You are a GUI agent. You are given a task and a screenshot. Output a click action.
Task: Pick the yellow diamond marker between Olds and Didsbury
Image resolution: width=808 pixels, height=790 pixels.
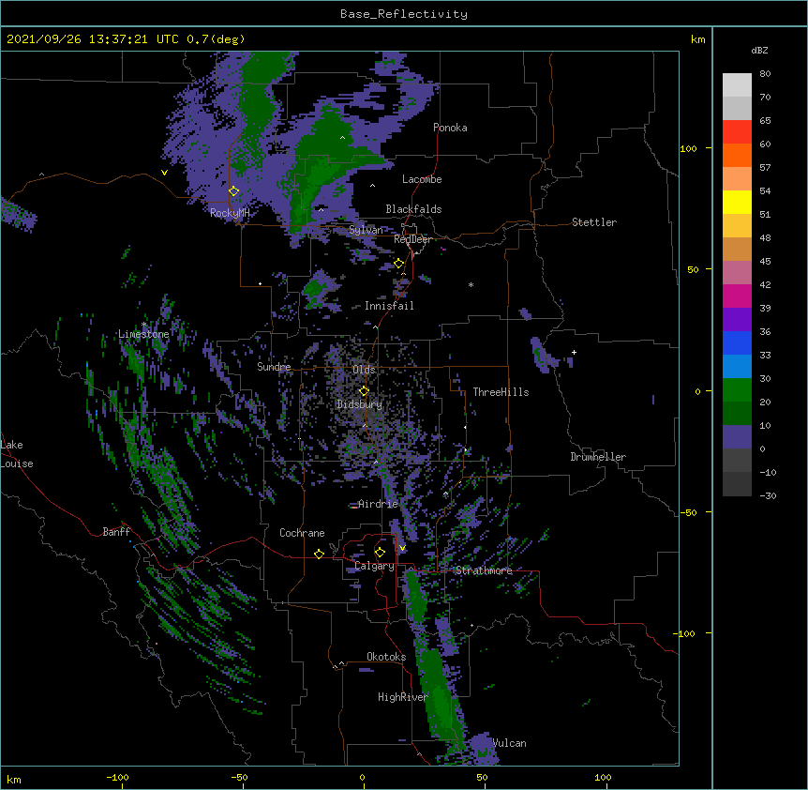[364, 391]
